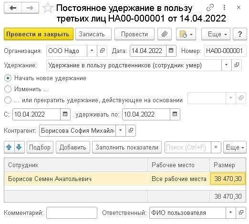
Task: Expand the basis document dropdown
Action: point(231,98)
